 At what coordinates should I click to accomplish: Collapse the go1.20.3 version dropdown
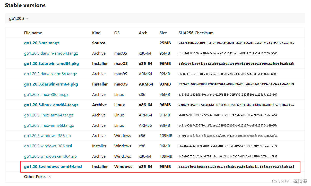point(19,19)
